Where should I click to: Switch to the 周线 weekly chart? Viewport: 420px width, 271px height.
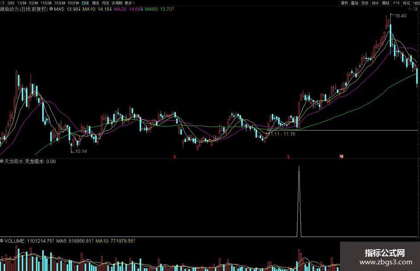pyautogui.click(x=96, y=3)
